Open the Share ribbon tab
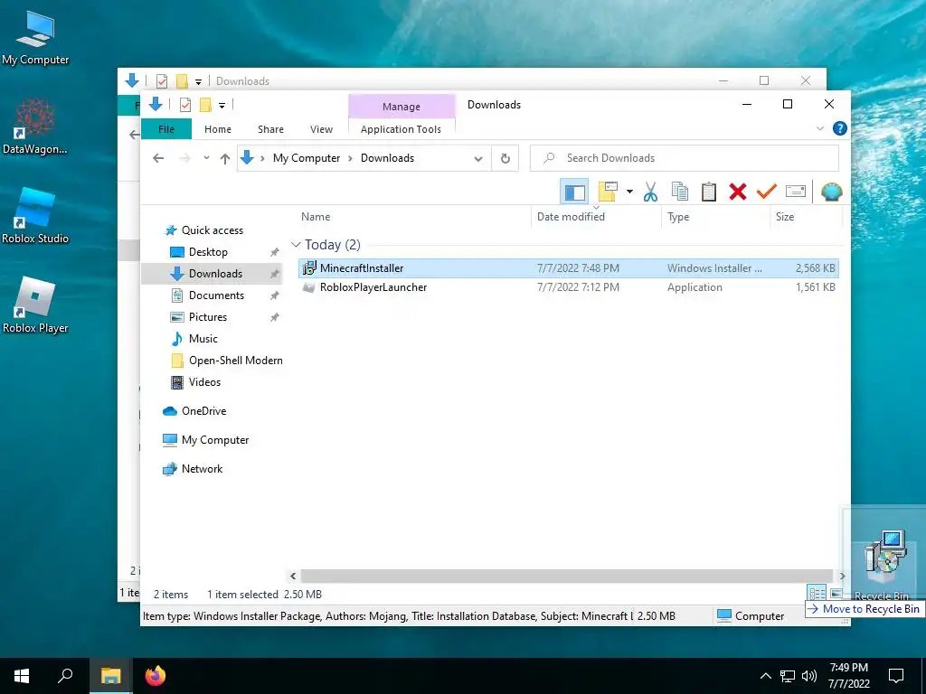The height and width of the screenshot is (694, 926). pos(270,128)
